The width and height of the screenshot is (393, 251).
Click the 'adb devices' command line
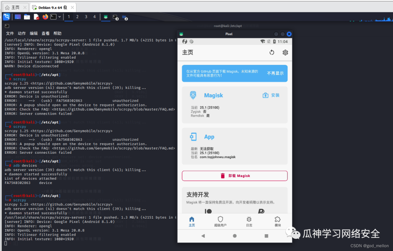(x=25, y=166)
